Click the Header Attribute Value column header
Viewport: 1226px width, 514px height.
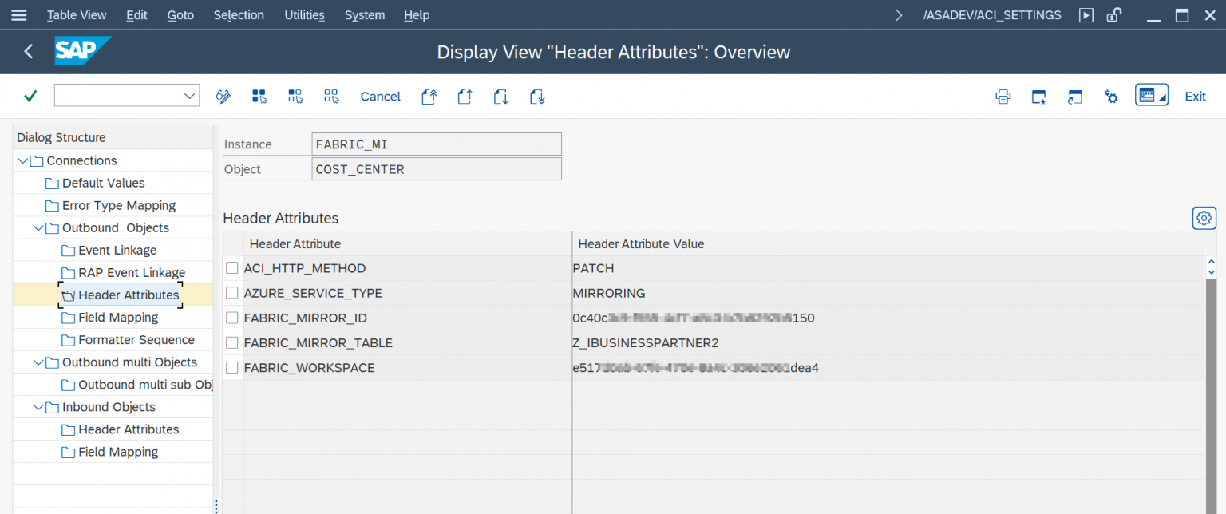click(x=888, y=243)
